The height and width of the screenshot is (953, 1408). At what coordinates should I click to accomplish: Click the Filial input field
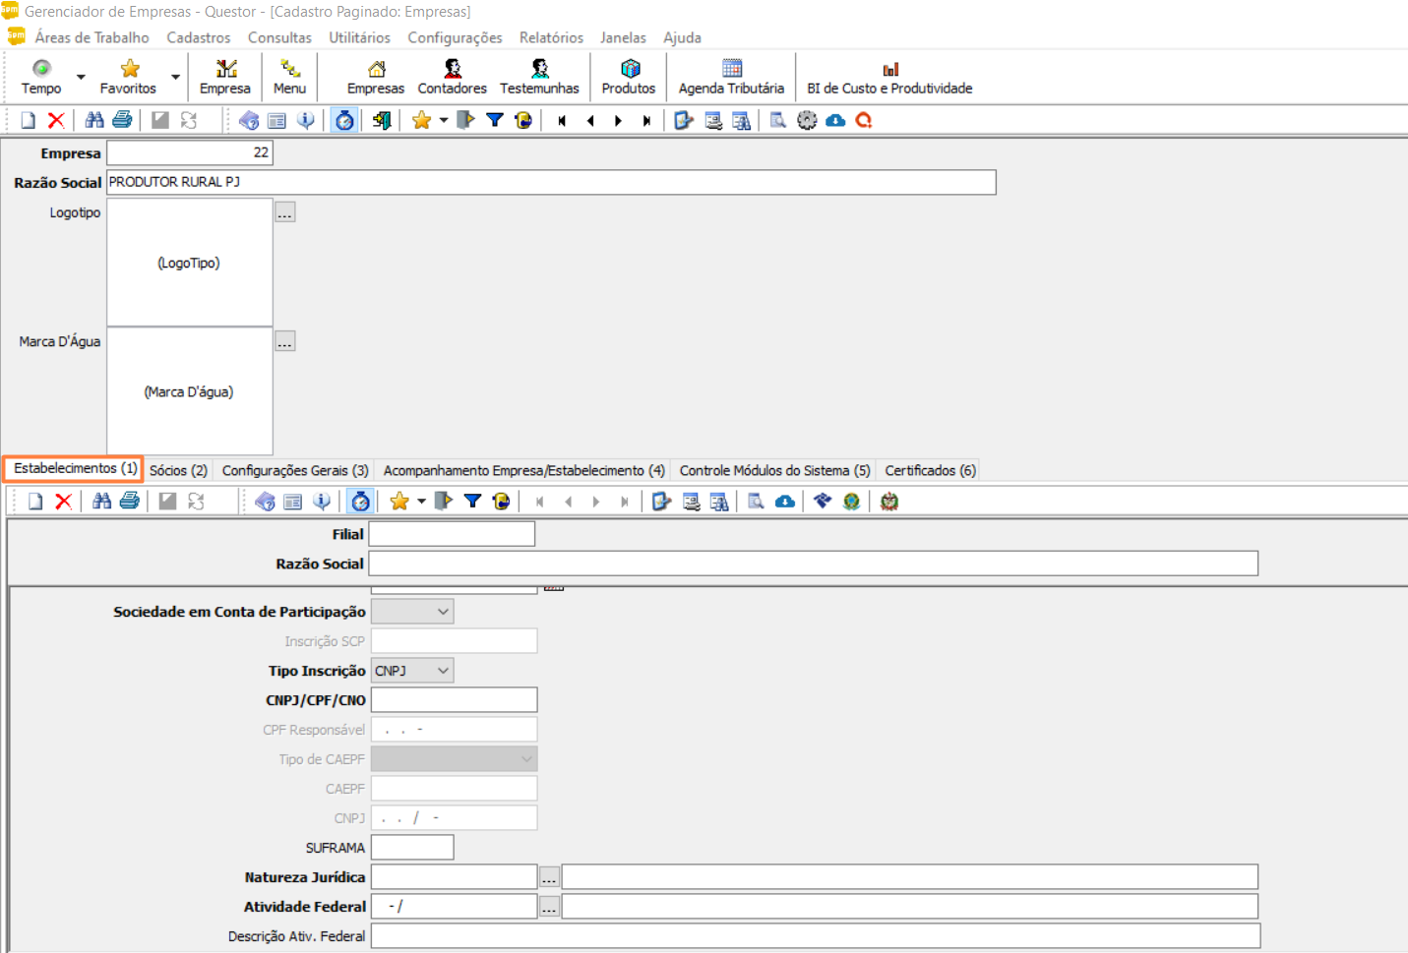click(x=452, y=534)
